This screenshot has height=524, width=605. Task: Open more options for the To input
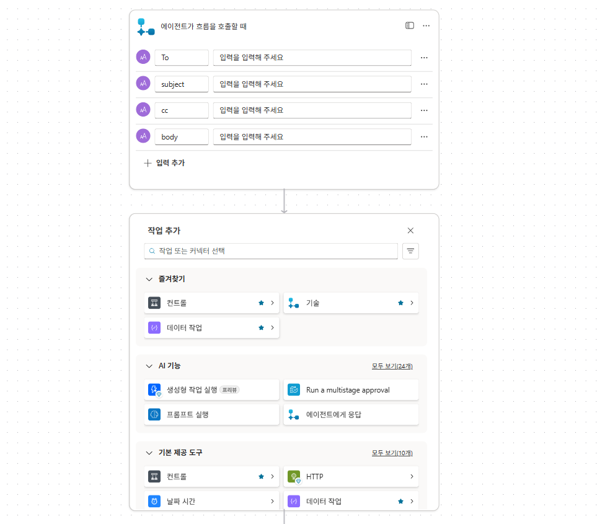coord(424,58)
